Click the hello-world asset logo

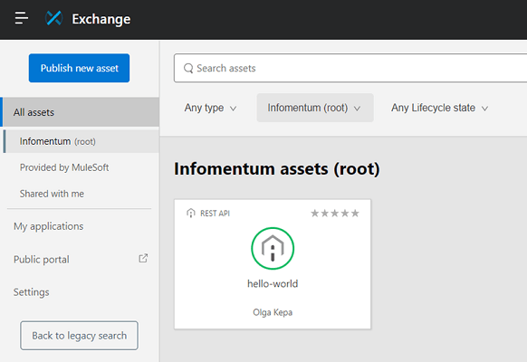pyautogui.click(x=273, y=249)
